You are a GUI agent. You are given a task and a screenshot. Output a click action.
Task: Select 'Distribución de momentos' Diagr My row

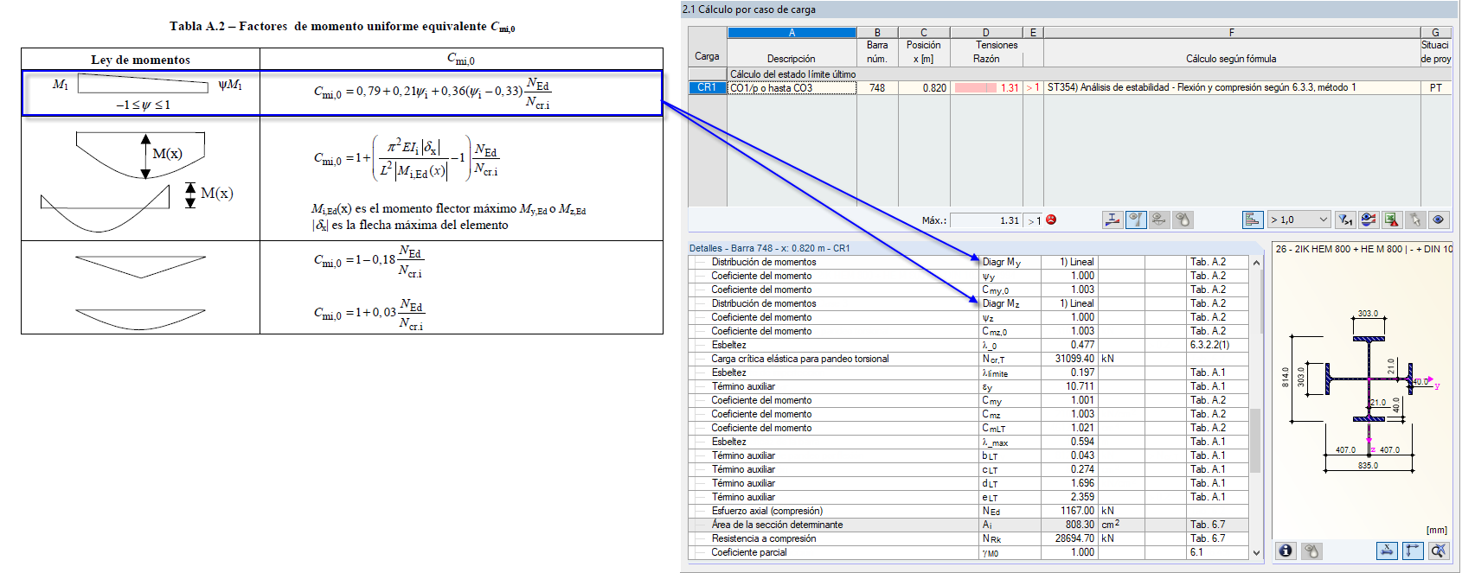969,262
